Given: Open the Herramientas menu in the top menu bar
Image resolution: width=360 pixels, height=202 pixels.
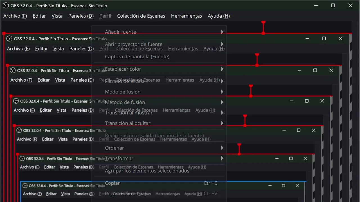Looking at the screenshot, I should coord(186,16).
